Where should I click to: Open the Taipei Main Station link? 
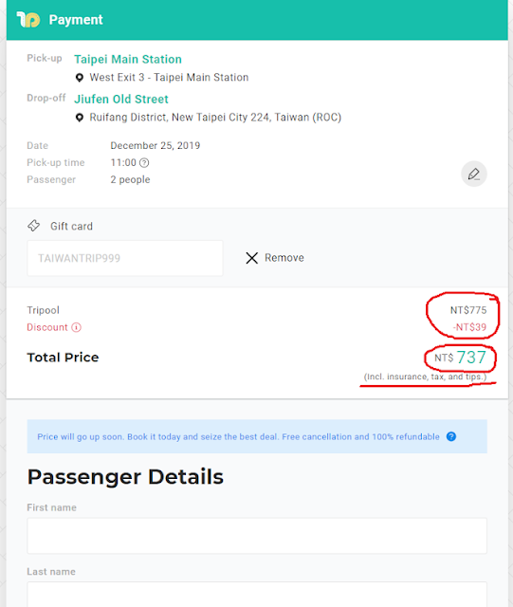[x=128, y=59]
